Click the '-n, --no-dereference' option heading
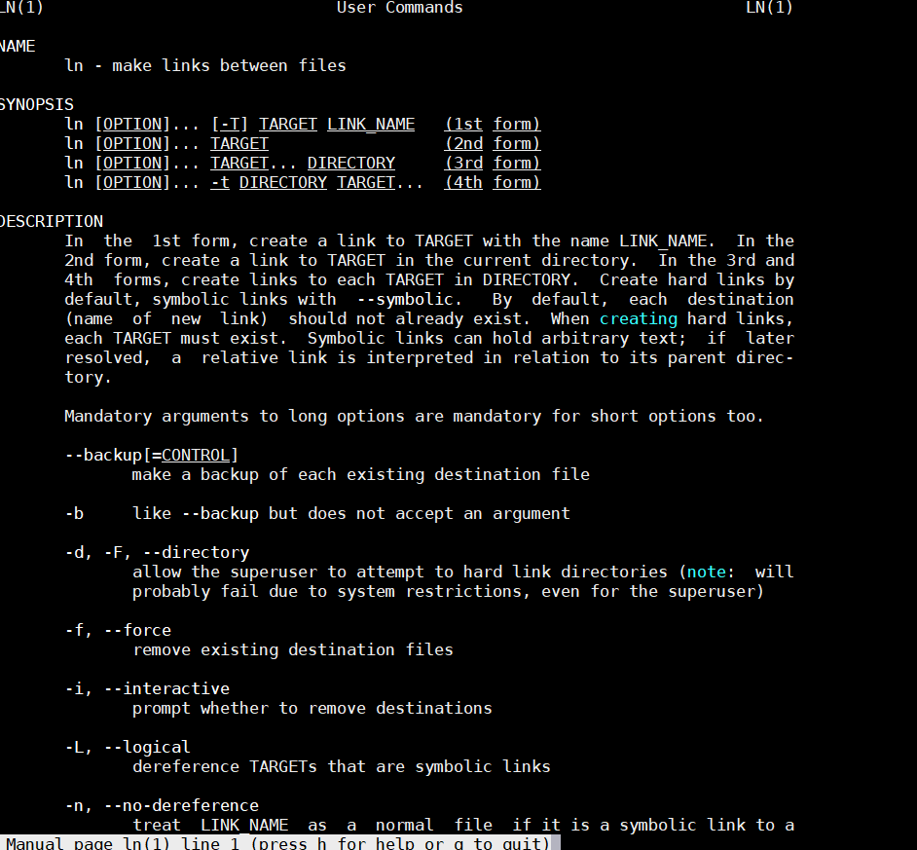The width and height of the screenshot is (917, 850). coord(162,806)
